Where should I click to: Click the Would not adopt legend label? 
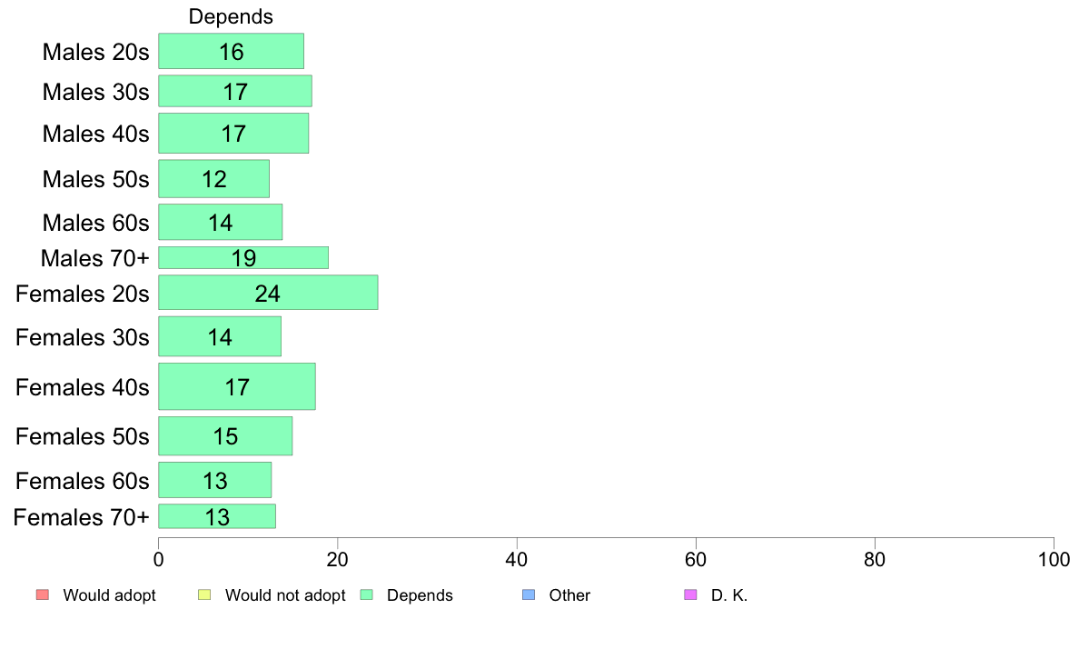[x=285, y=595]
